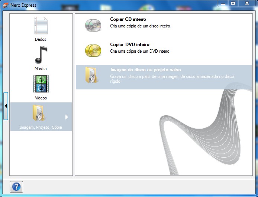258x197 pixels.
Task: Select the Vídeos category text
Action: [41, 98]
